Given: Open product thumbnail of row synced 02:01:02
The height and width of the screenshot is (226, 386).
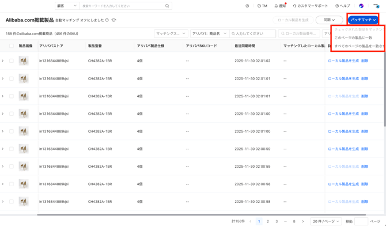Looking at the screenshot, I should (24, 61).
